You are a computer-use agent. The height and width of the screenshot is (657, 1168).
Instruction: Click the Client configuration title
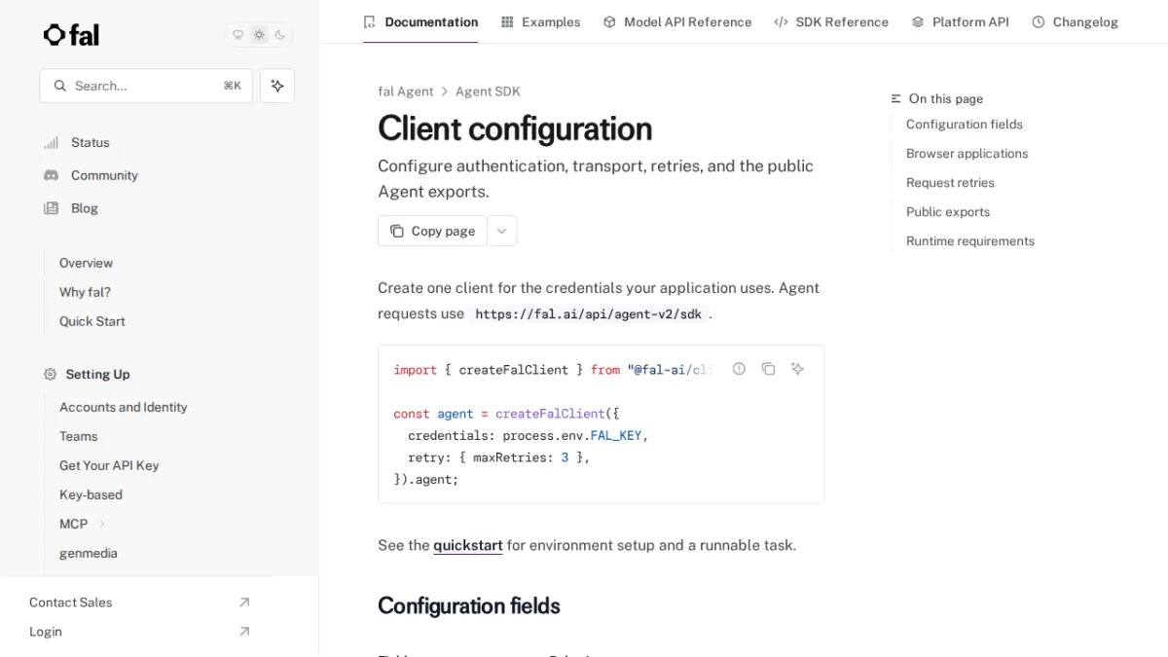(515, 128)
